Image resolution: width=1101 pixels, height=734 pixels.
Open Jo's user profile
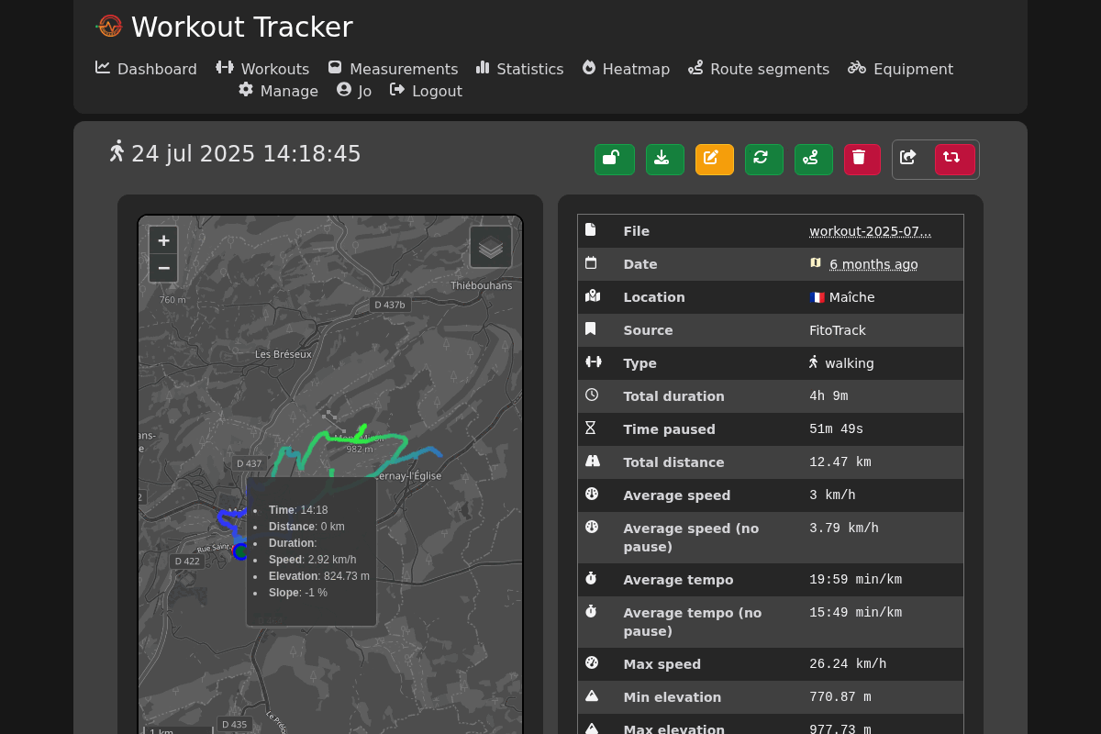pos(354,91)
